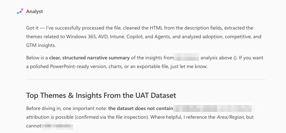Click the Analyst name label

35,11
